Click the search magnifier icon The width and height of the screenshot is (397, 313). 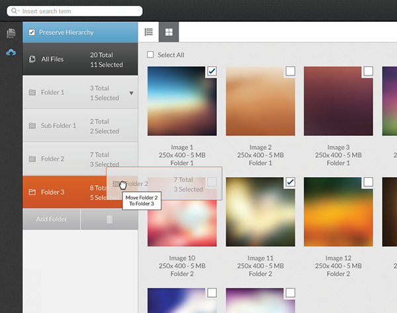pyautogui.click(x=14, y=11)
